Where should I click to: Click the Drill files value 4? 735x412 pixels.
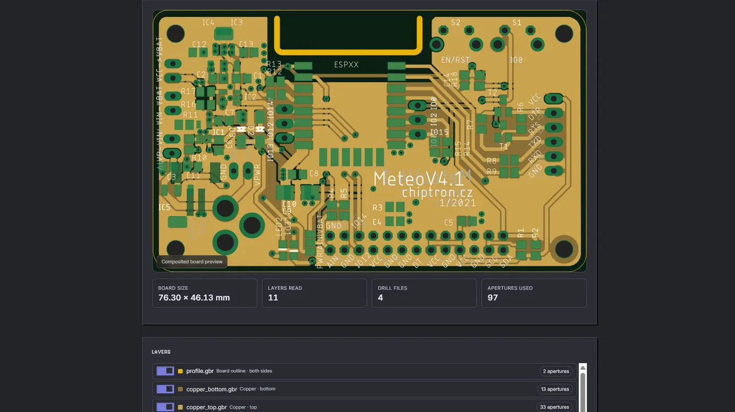pyautogui.click(x=380, y=298)
